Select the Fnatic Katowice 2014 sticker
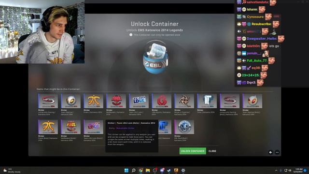This screenshot has height=174, width=309. (x=93, y=101)
